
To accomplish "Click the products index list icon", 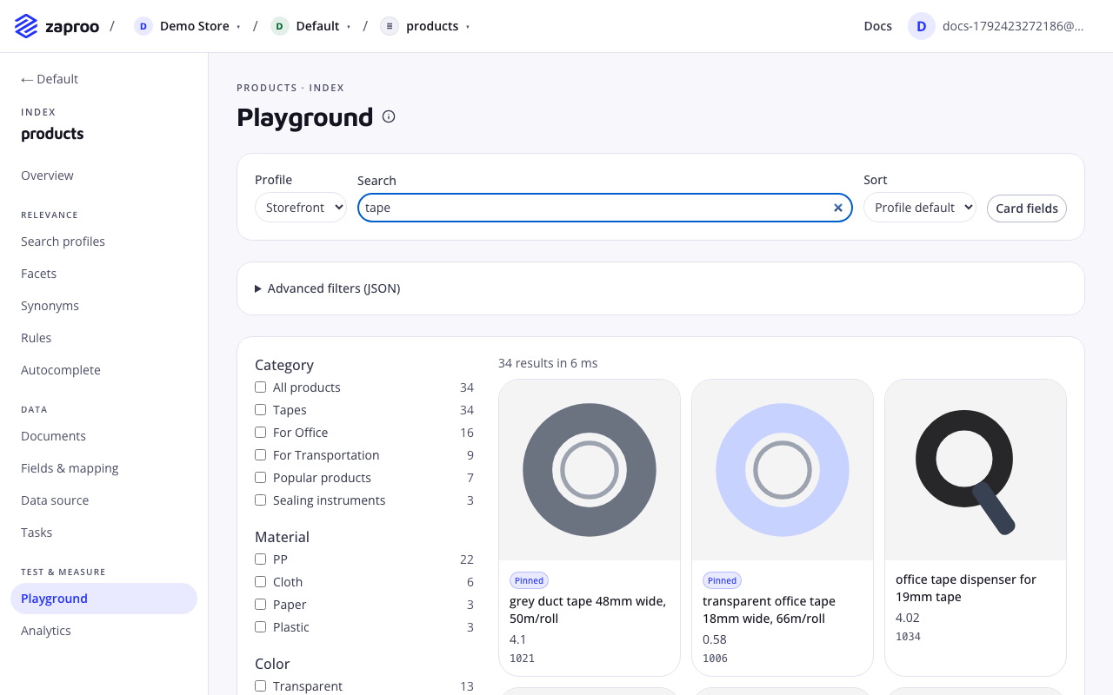I will [x=390, y=26].
